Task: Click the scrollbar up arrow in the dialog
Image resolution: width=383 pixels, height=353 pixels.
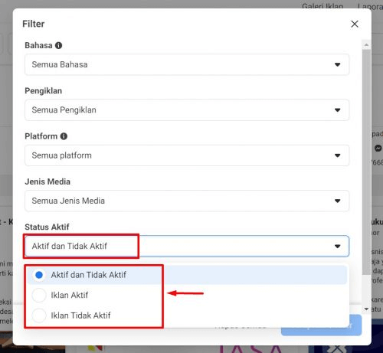Action: tap(366, 45)
